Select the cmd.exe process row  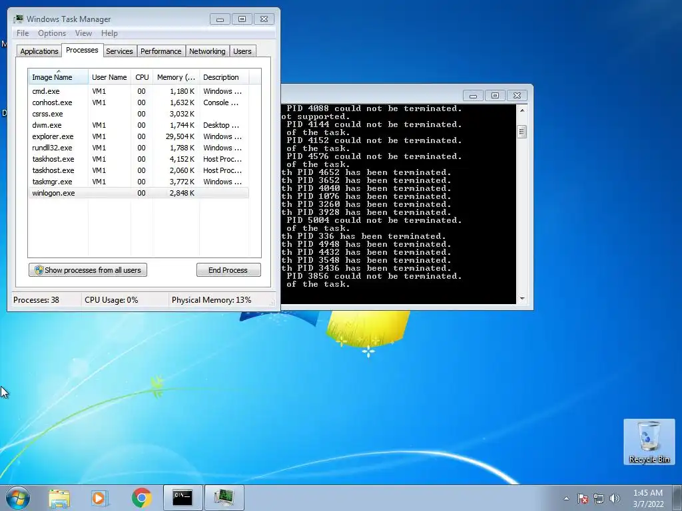coord(139,91)
